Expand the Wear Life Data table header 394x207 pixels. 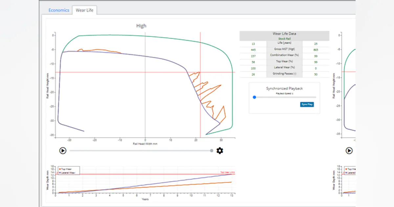pos(284,34)
